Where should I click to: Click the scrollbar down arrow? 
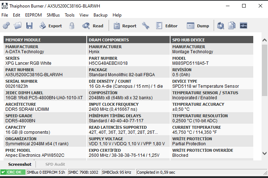(x=264, y=153)
